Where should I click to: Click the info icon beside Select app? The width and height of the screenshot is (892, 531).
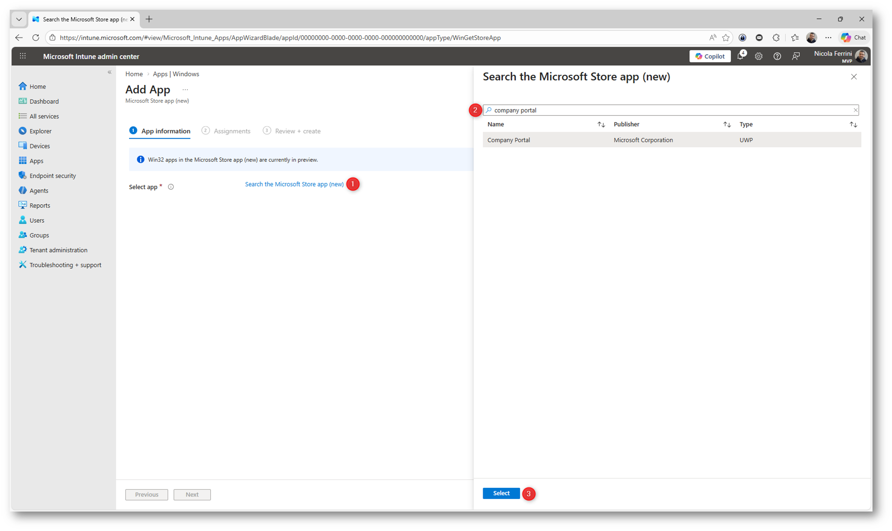coord(171,187)
